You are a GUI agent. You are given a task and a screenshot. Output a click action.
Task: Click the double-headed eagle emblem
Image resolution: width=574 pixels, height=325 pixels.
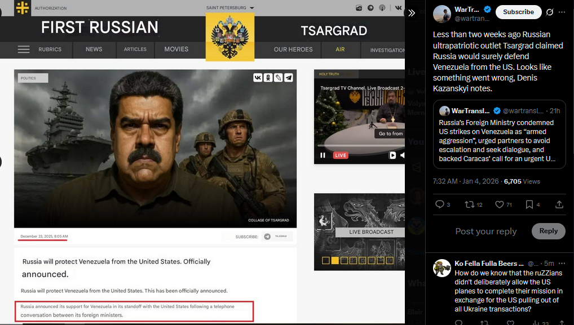[230, 37]
